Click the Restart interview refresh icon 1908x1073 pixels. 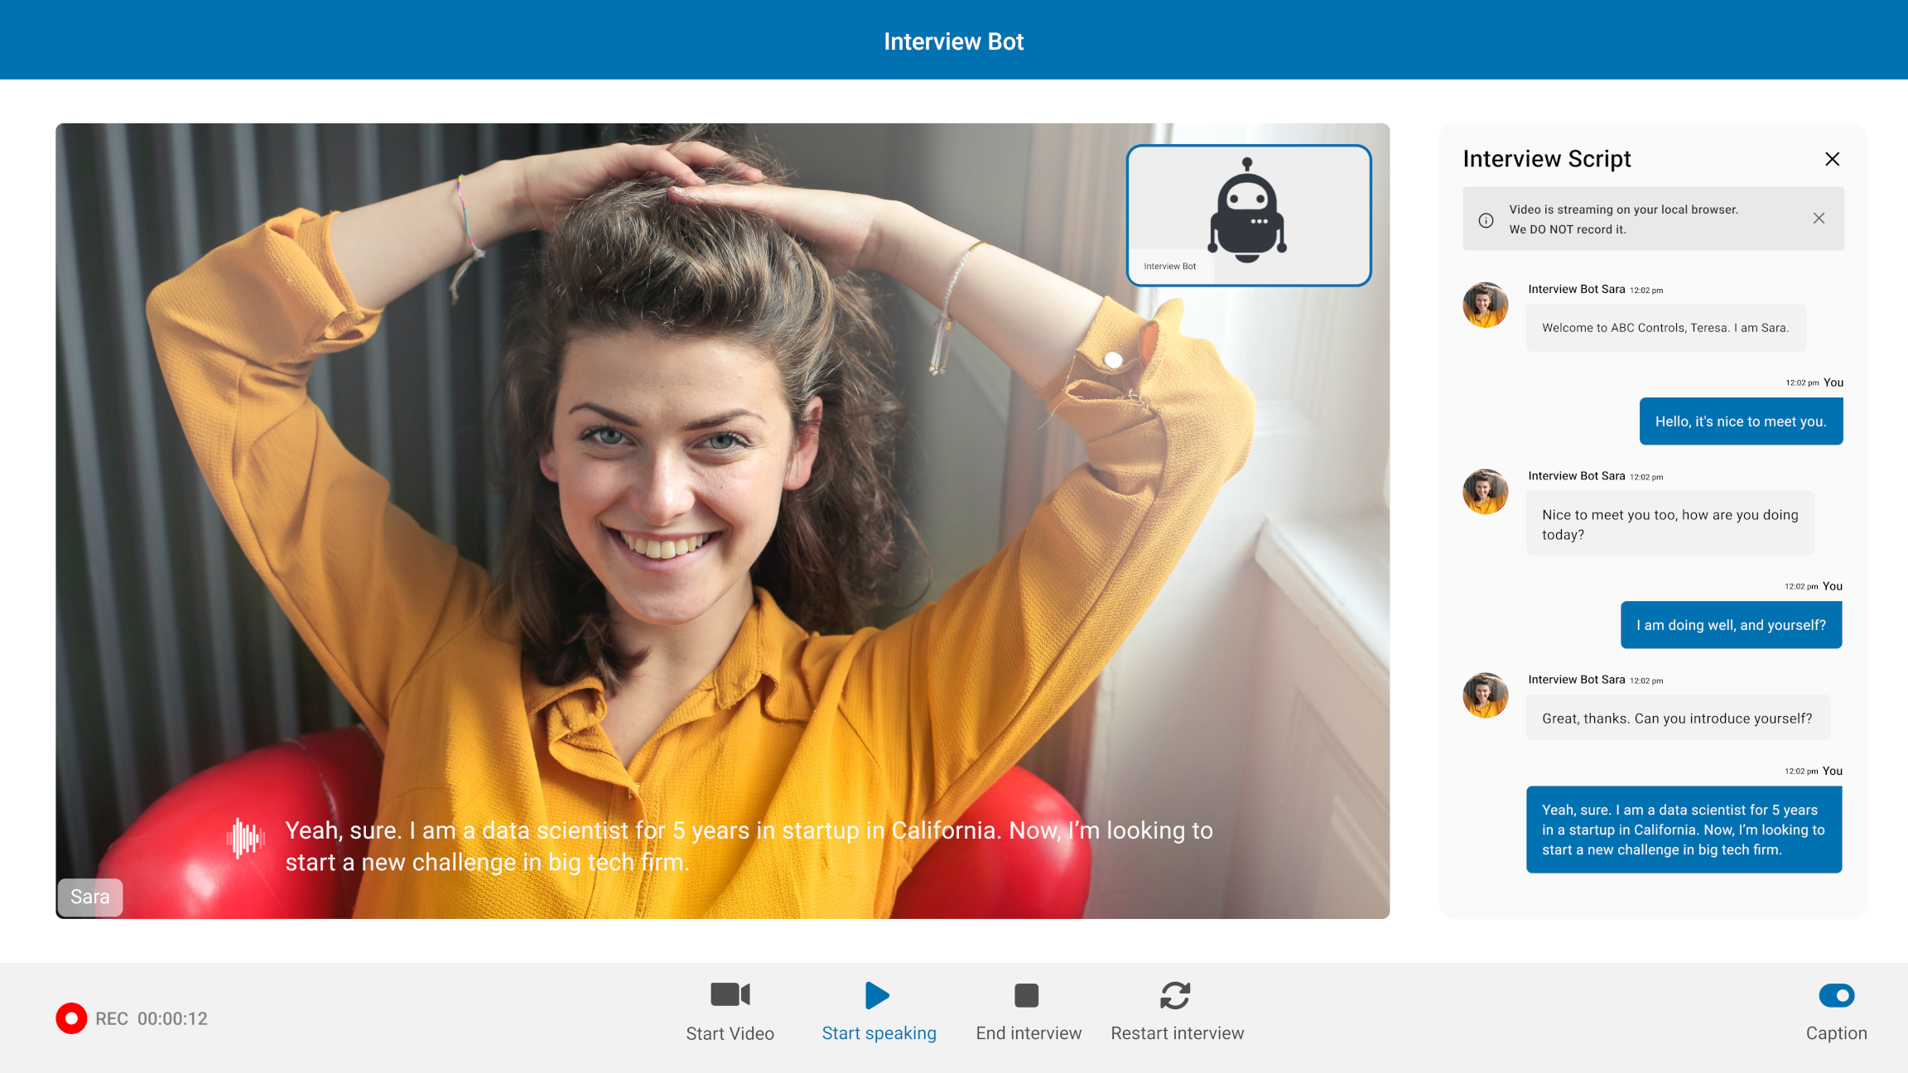(x=1175, y=995)
